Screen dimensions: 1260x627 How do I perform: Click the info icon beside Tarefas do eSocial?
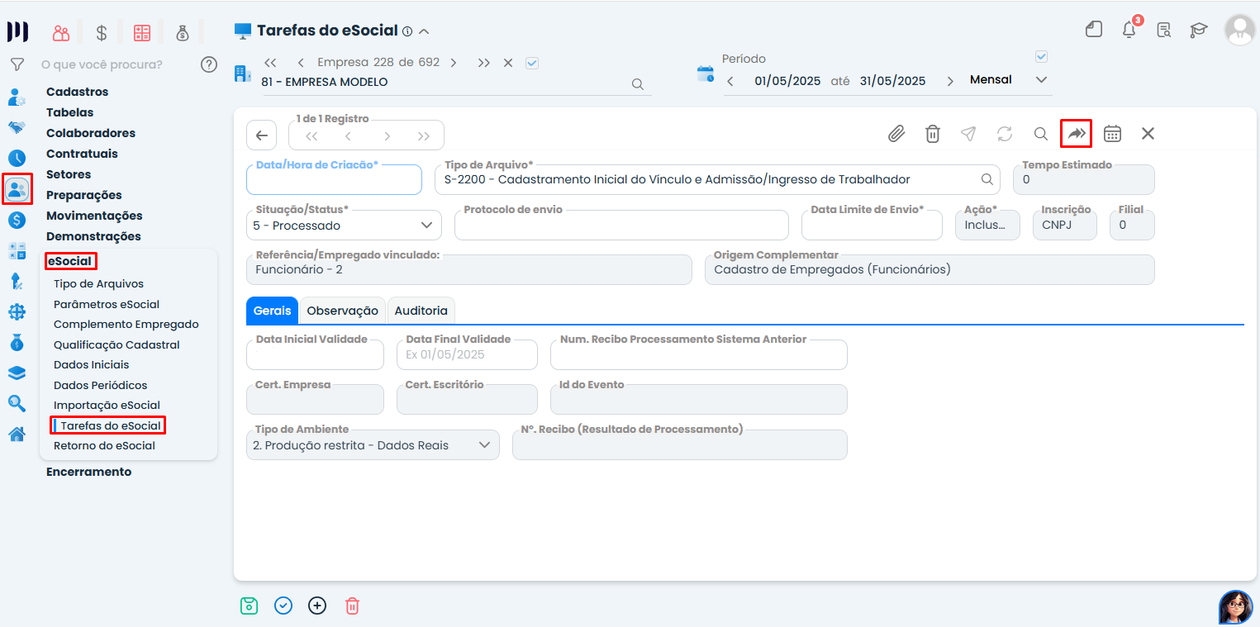407,31
